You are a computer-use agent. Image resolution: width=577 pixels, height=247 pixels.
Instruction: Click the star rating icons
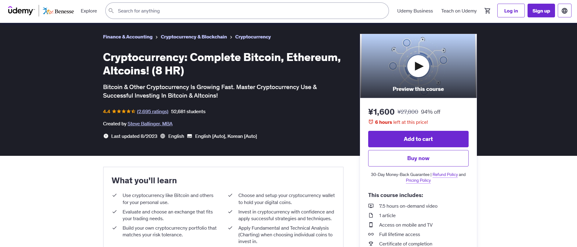(124, 112)
